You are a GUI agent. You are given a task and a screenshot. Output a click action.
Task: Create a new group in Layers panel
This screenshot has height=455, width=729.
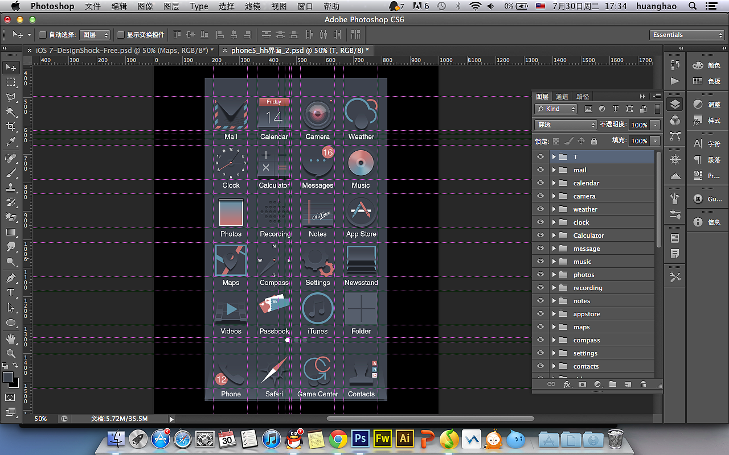(x=613, y=384)
